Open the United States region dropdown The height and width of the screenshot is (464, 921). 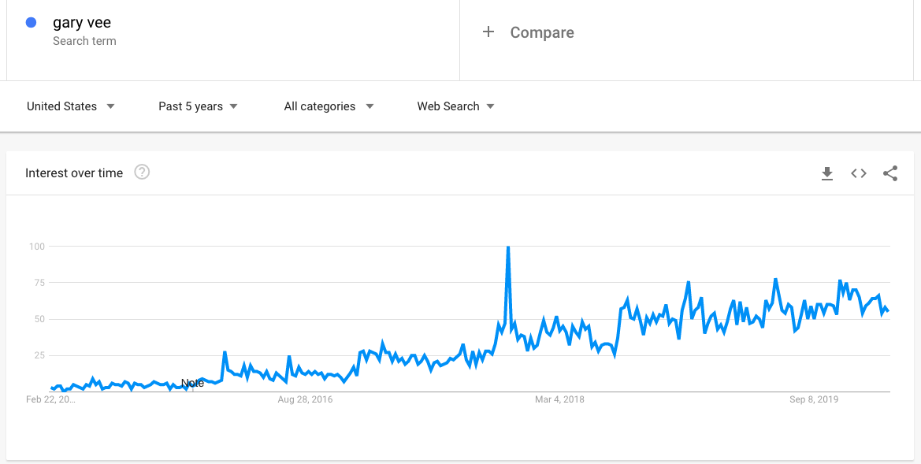pos(70,106)
